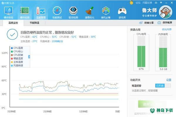This screenshot has width=176, height=117.
Task: Toggle CPU核心 green legend swatch
Action: (x=12, y=51)
